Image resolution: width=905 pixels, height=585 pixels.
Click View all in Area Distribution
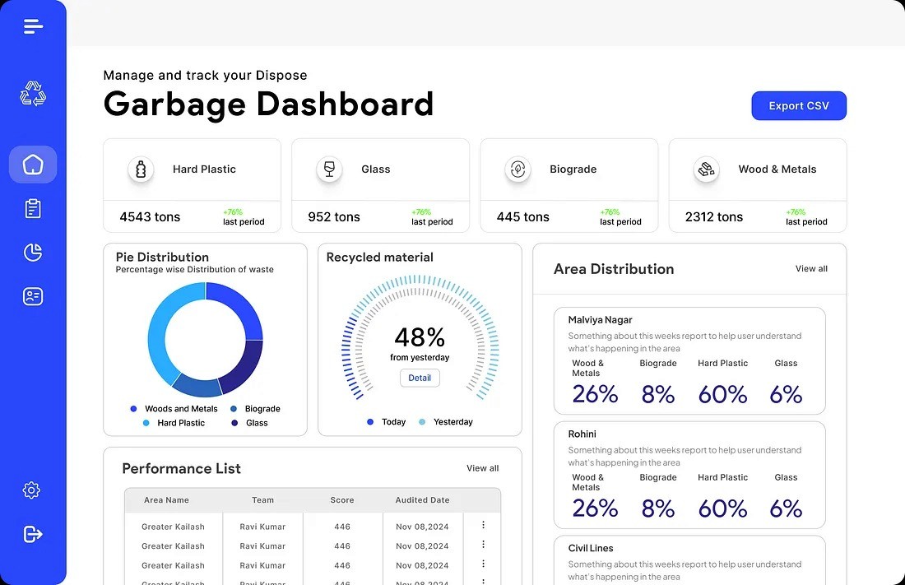(x=811, y=268)
